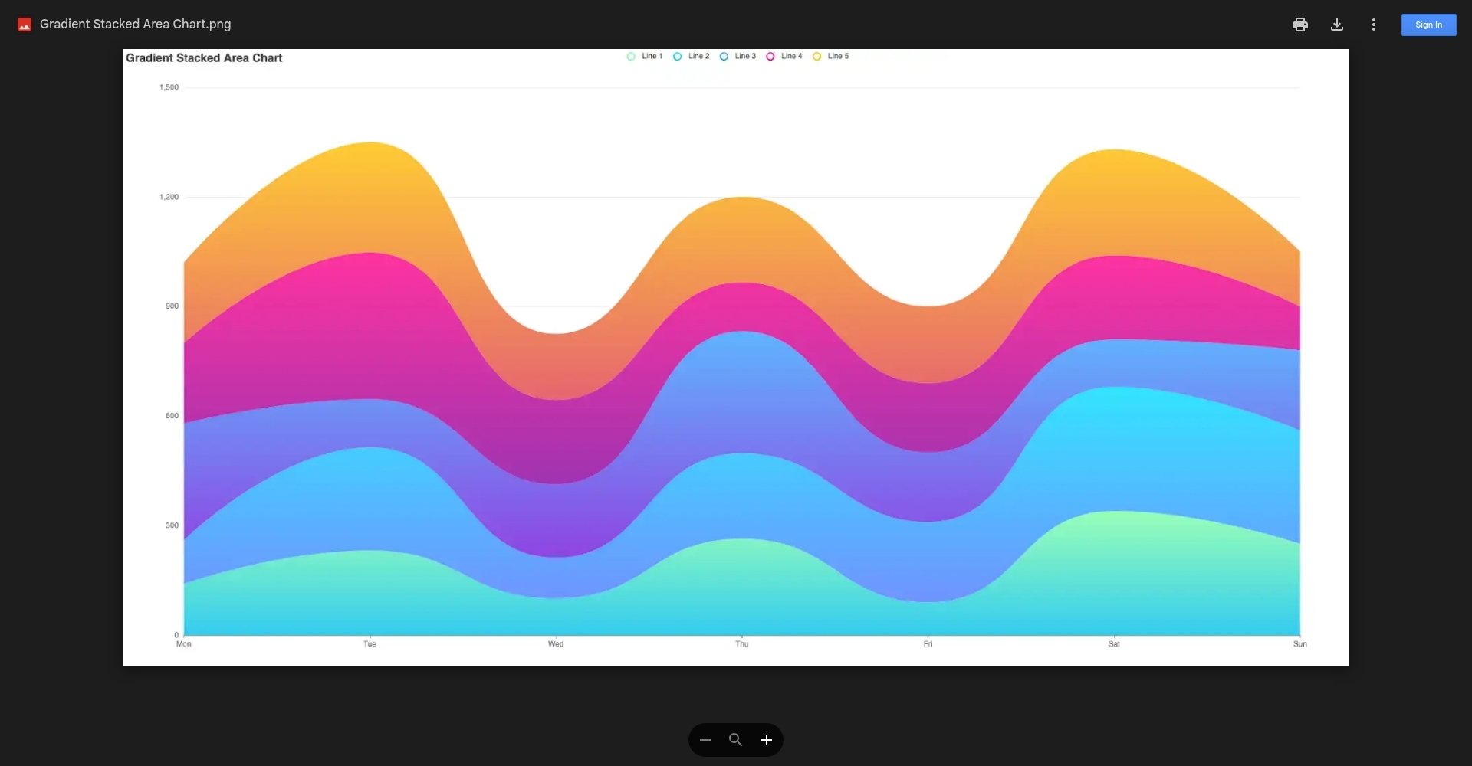This screenshot has height=766, width=1472.
Task: Toggle the Line 1 legend marker
Action: point(631,57)
